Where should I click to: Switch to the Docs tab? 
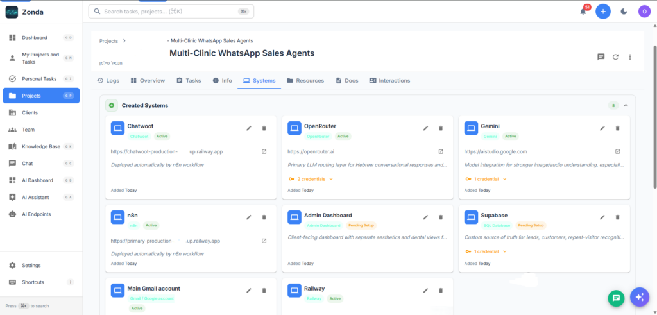[347, 80]
